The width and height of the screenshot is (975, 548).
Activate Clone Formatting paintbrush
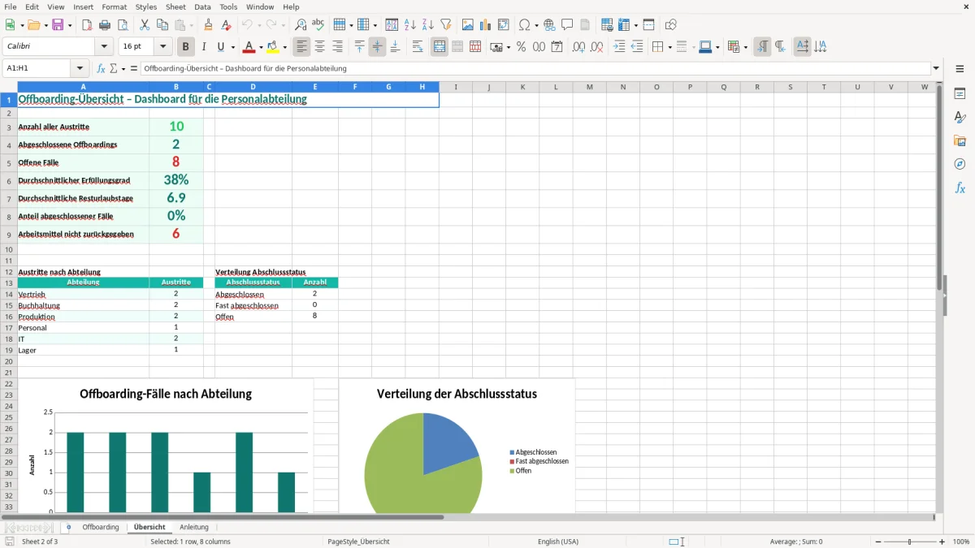(208, 25)
